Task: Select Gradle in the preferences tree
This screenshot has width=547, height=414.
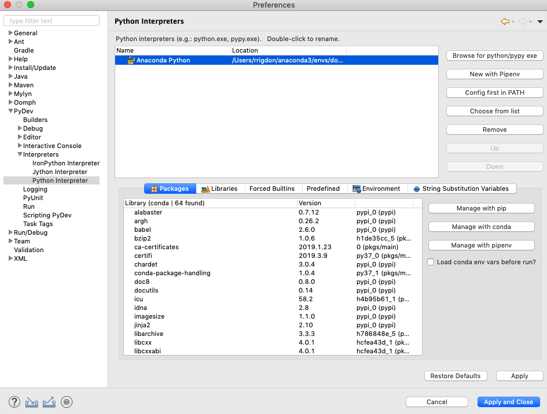Action: click(24, 50)
